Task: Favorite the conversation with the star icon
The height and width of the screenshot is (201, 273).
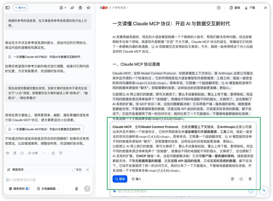Action: coord(88,8)
